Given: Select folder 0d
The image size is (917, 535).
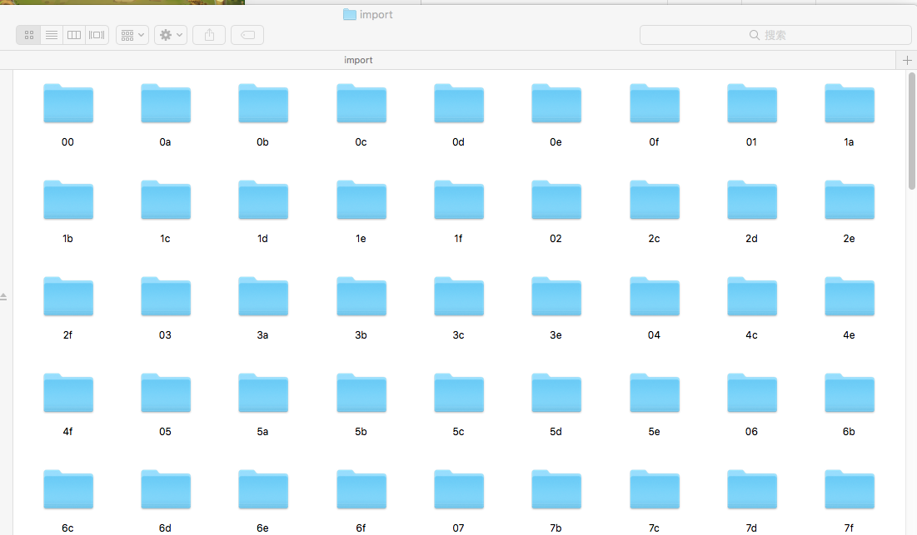Looking at the screenshot, I should [x=458, y=103].
